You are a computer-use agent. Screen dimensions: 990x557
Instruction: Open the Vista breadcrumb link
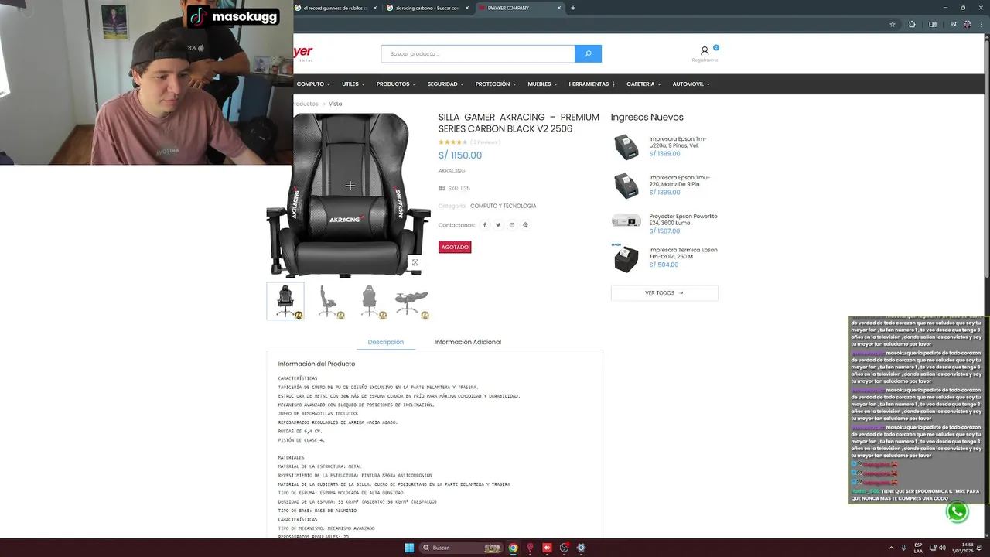(335, 104)
